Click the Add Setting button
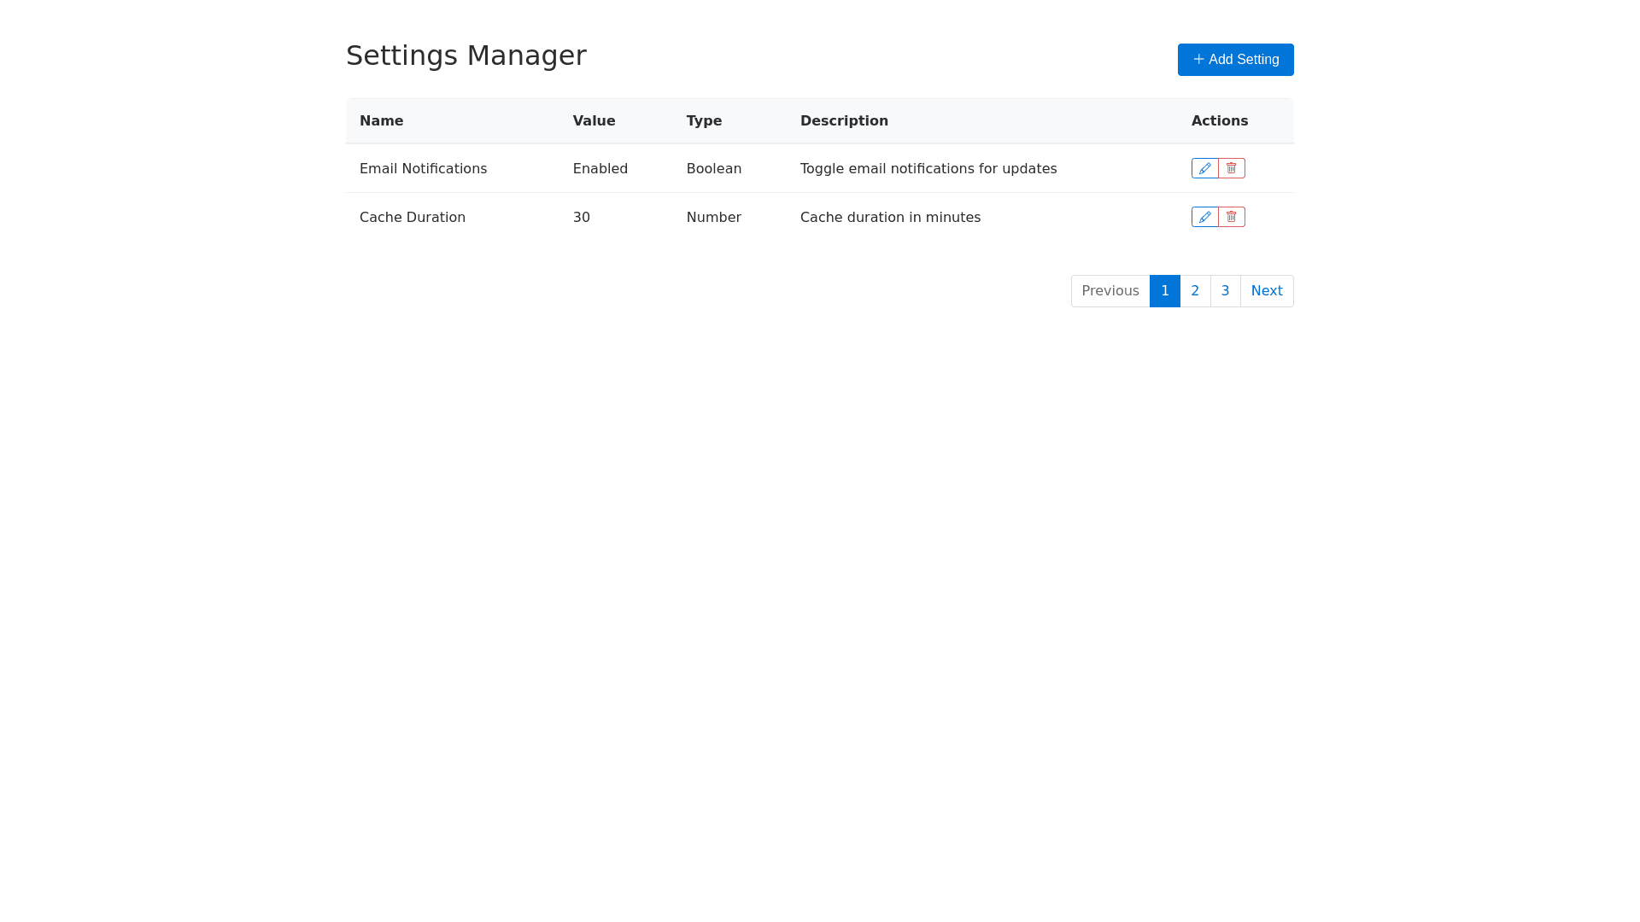Image resolution: width=1640 pixels, height=922 pixels. (1235, 60)
